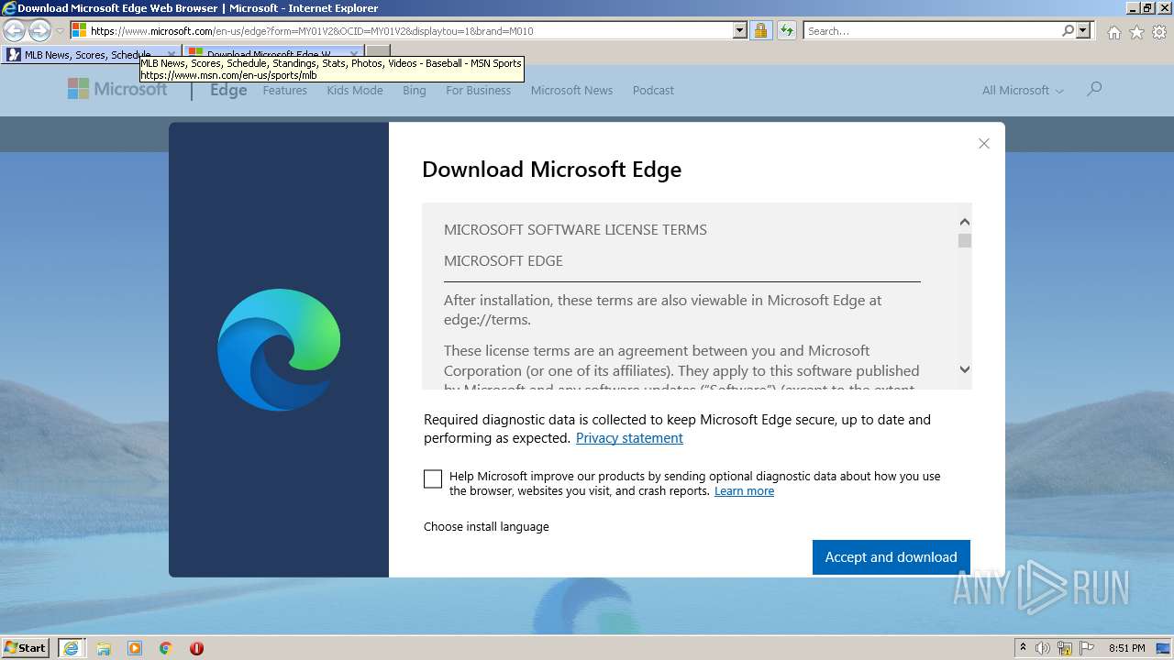Switch to Download Microsoft Edge tab

click(273, 54)
